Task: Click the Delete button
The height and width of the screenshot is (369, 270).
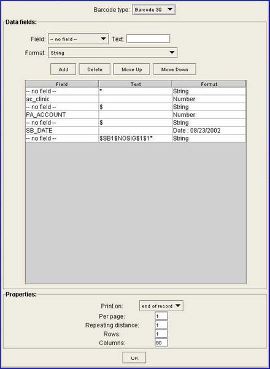Action: pos(94,69)
